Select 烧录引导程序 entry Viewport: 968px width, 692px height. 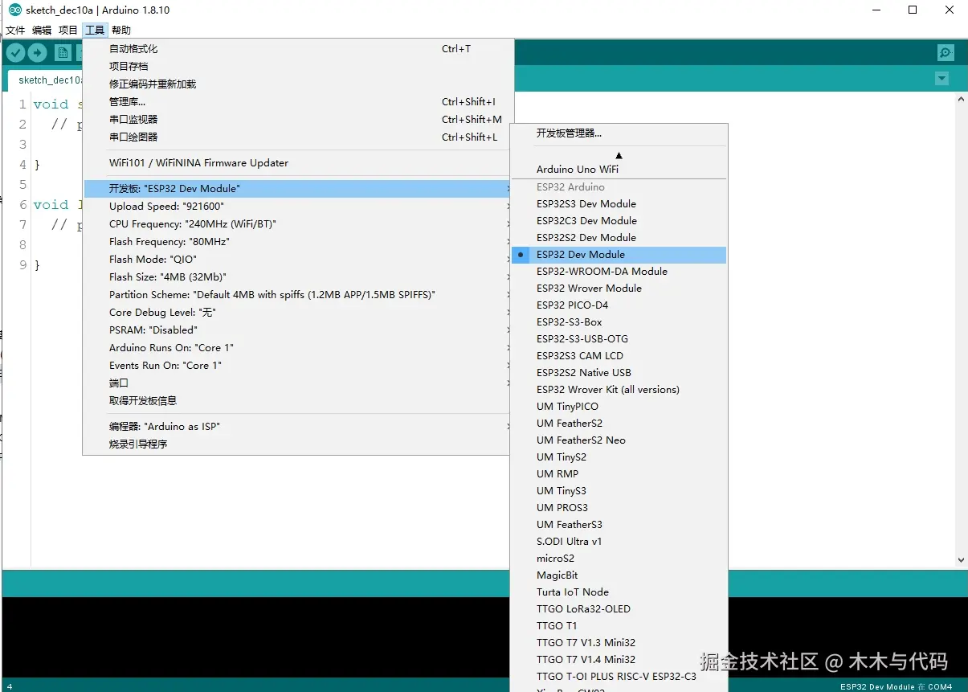297,444
